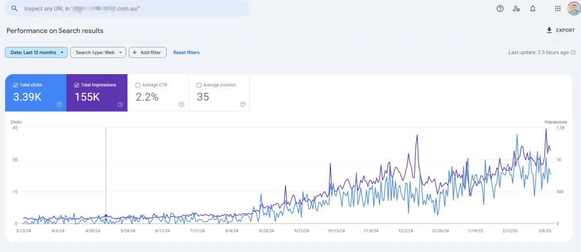
Task: Enable the Average position checkbox
Action: (199, 85)
